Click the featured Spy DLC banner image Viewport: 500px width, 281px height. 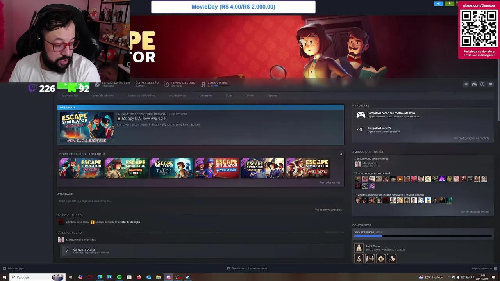coord(87,127)
